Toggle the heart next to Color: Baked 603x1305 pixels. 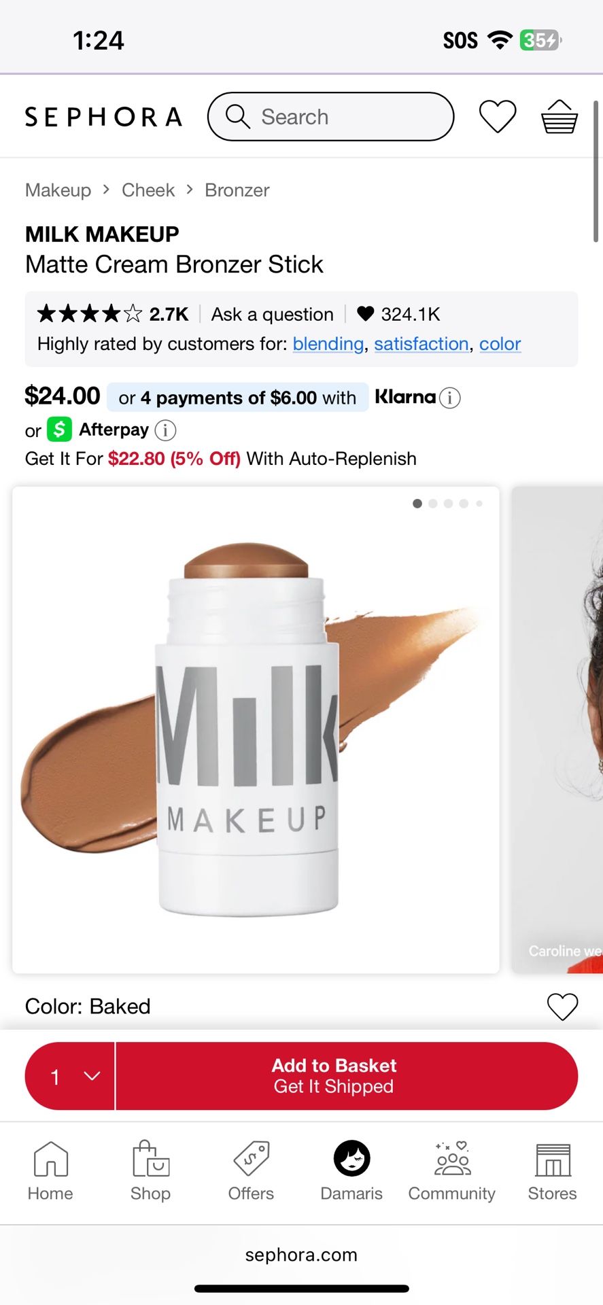click(x=562, y=1007)
